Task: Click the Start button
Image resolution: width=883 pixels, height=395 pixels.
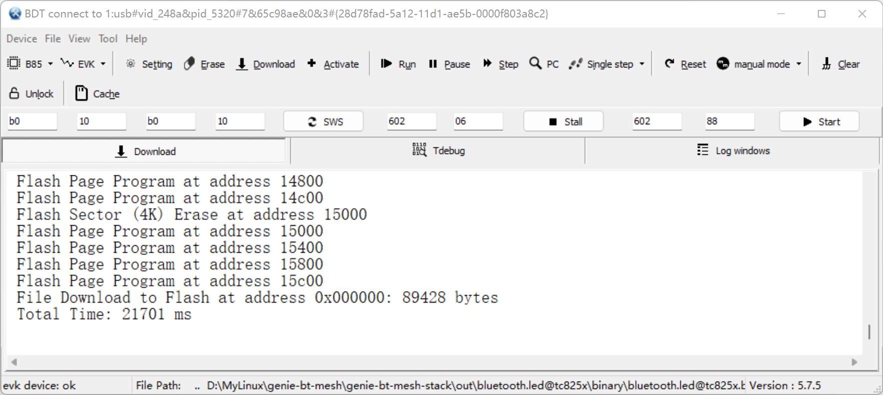Action: tap(819, 121)
